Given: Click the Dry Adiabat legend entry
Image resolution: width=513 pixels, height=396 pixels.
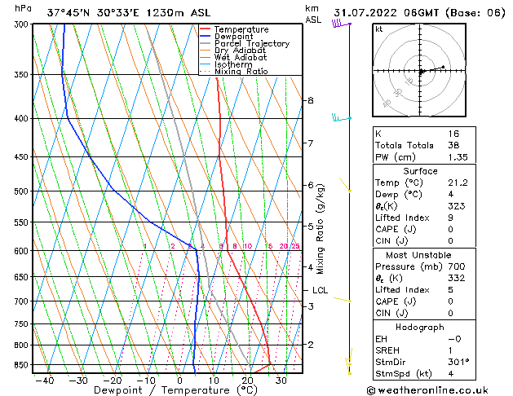Looking at the screenshot, I should tap(241, 51).
